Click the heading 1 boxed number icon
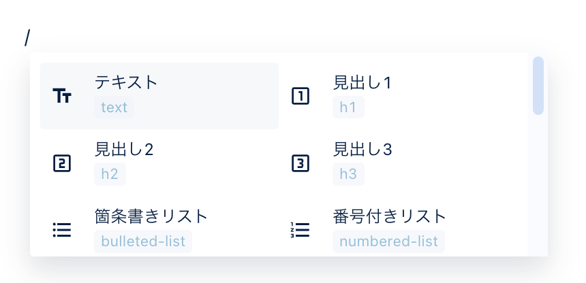 300,96
